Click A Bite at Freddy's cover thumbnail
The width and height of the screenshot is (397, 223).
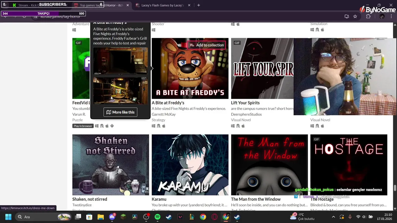190,68
